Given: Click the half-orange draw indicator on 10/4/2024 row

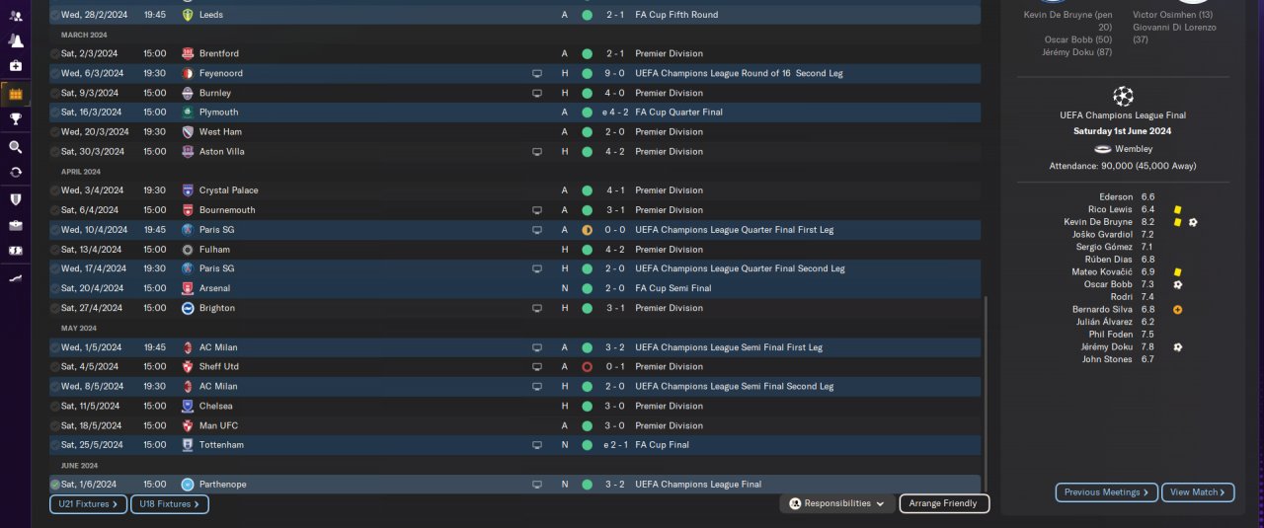Looking at the screenshot, I should pyautogui.click(x=587, y=230).
